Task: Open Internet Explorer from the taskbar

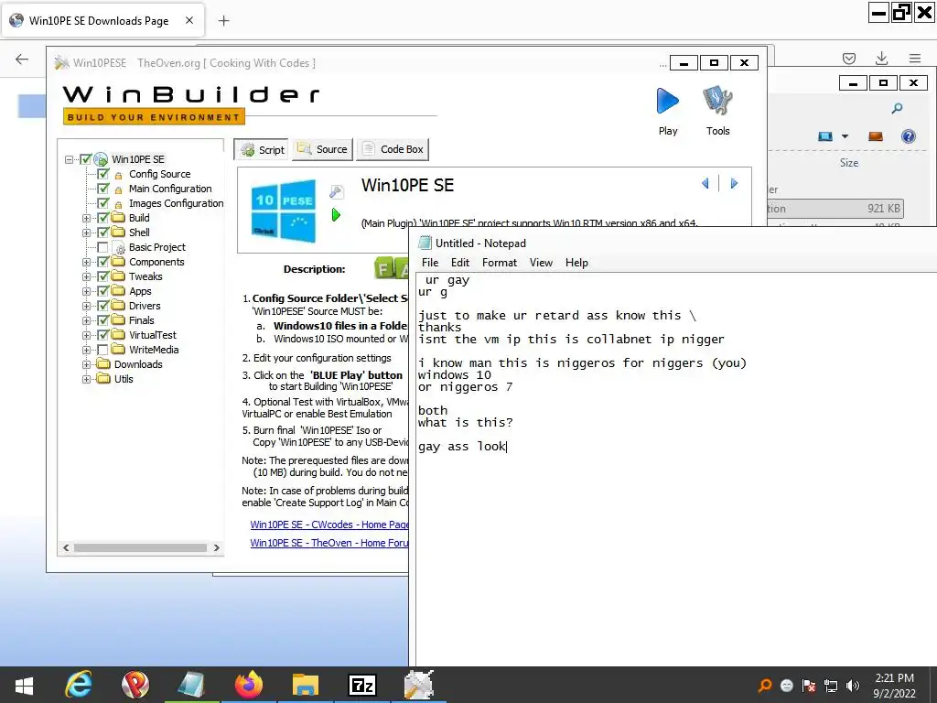Action: (x=79, y=685)
